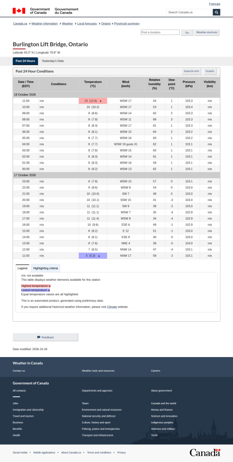Open the Climate website link
The image size is (233, 462).
tap(112, 307)
